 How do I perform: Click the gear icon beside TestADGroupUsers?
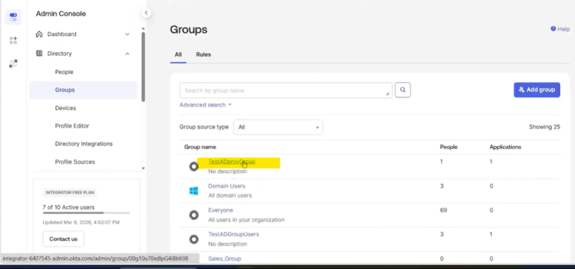[x=194, y=239]
